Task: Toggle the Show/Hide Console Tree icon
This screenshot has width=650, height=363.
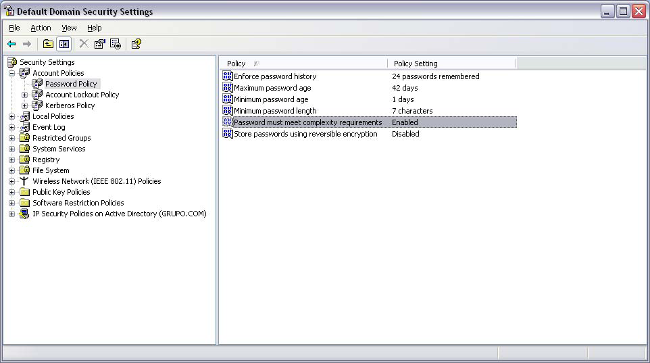Action: coord(64,43)
